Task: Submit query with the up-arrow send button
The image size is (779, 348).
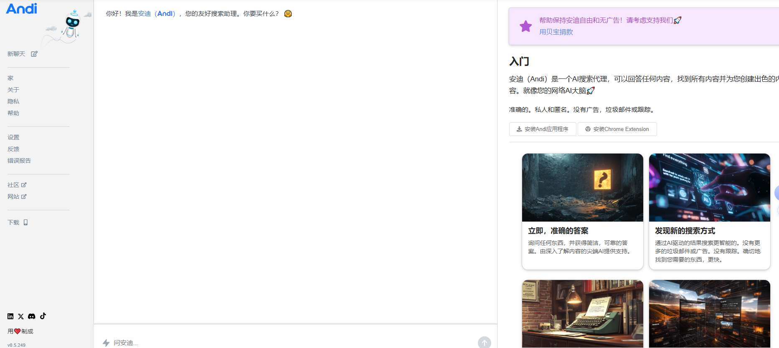Action: point(485,343)
